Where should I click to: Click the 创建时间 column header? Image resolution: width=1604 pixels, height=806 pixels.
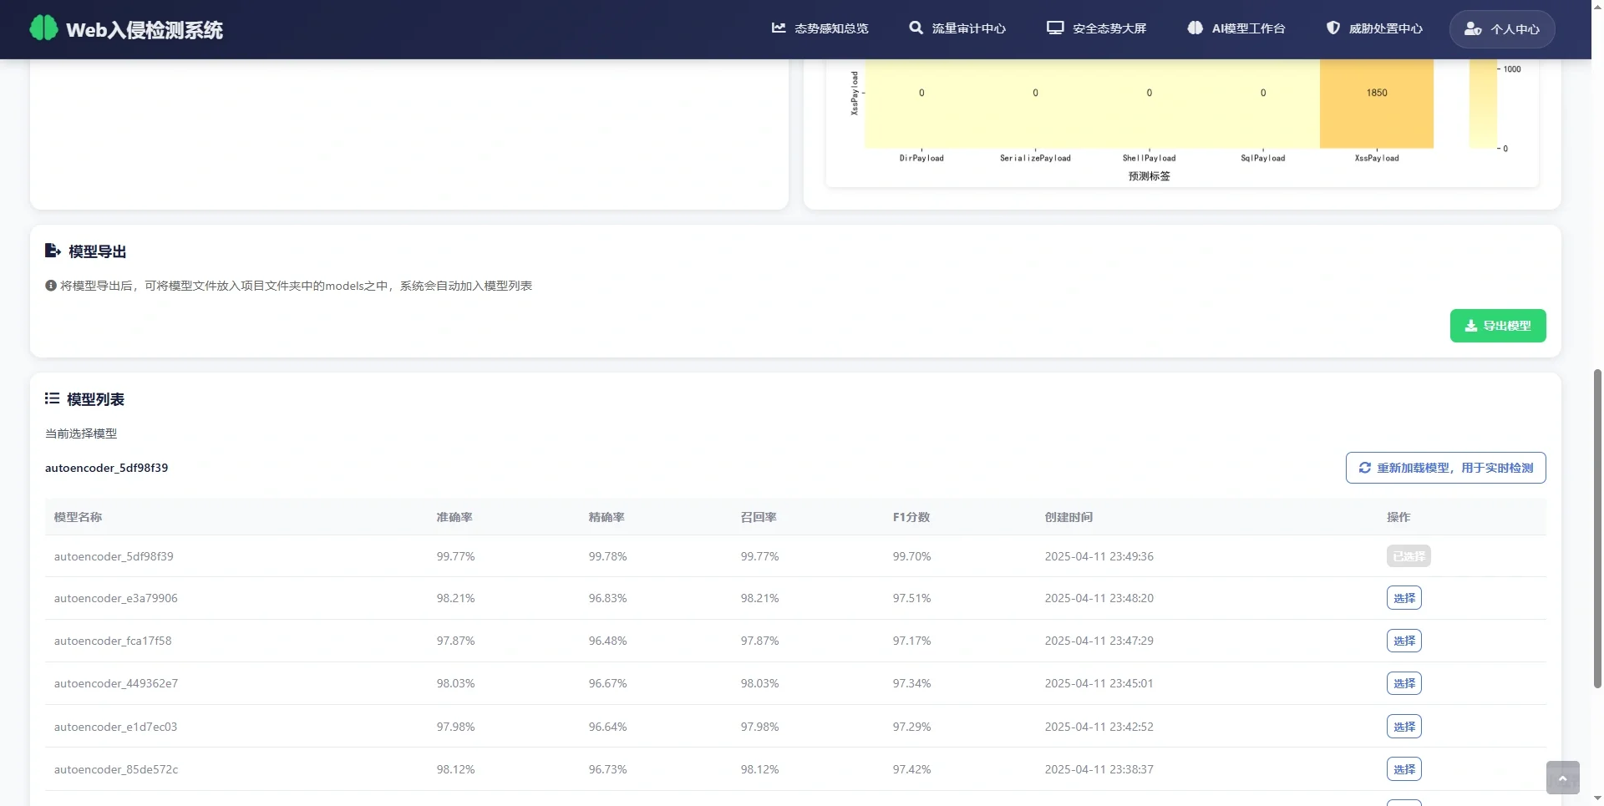point(1068,517)
